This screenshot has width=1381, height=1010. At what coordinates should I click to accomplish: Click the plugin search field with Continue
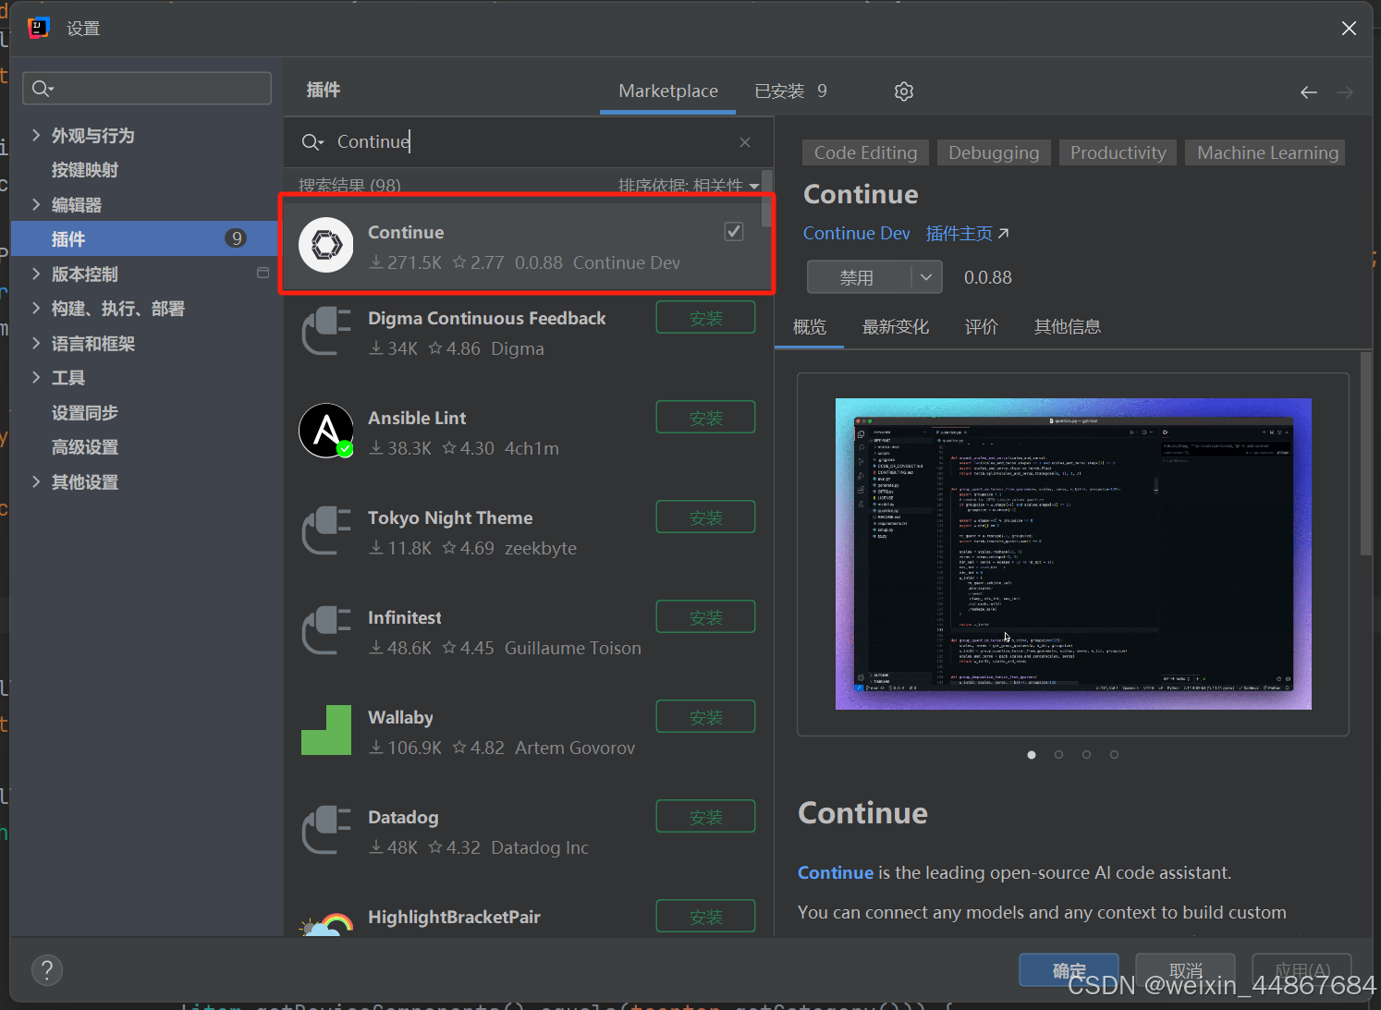tap(527, 142)
